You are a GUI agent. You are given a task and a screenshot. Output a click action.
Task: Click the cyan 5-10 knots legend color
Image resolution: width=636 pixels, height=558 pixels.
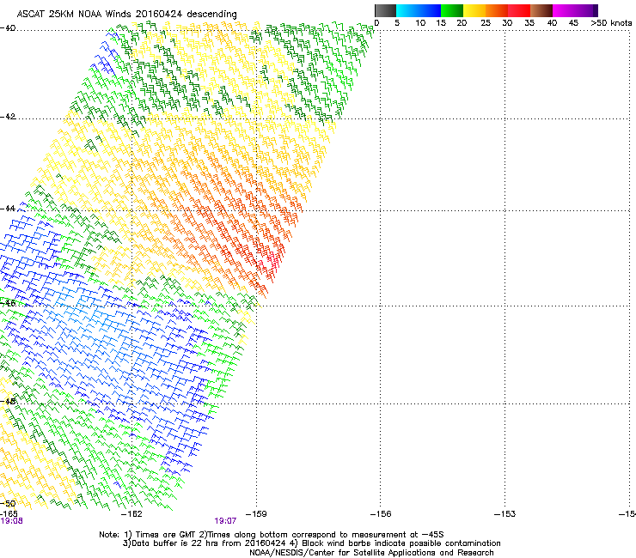(407, 10)
